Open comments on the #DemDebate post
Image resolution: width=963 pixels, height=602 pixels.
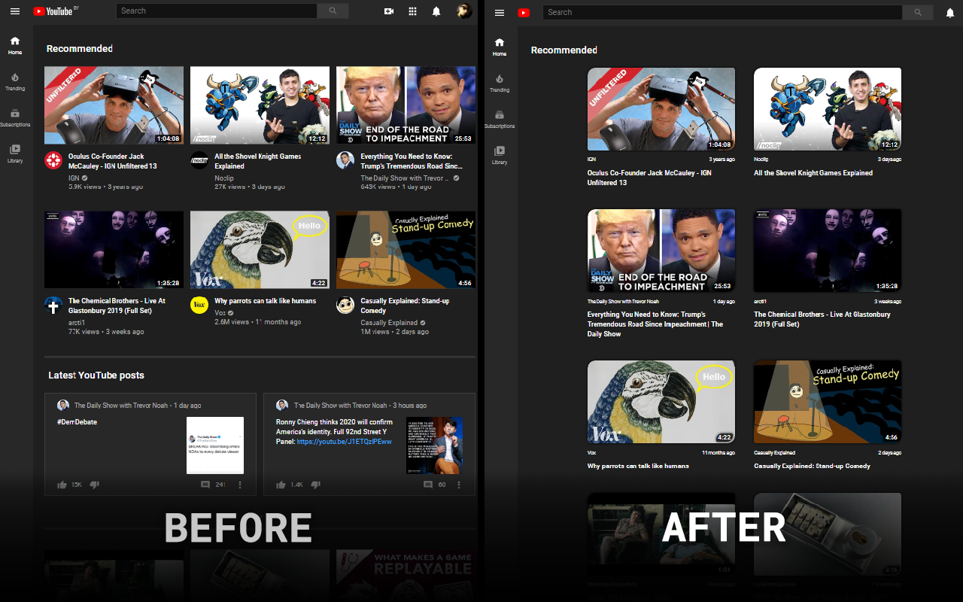(205, 485)
